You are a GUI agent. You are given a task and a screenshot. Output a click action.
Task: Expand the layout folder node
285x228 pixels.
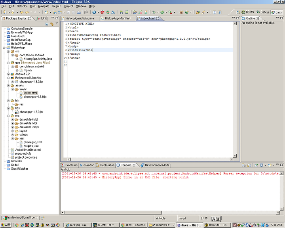[x=13, y=131]
